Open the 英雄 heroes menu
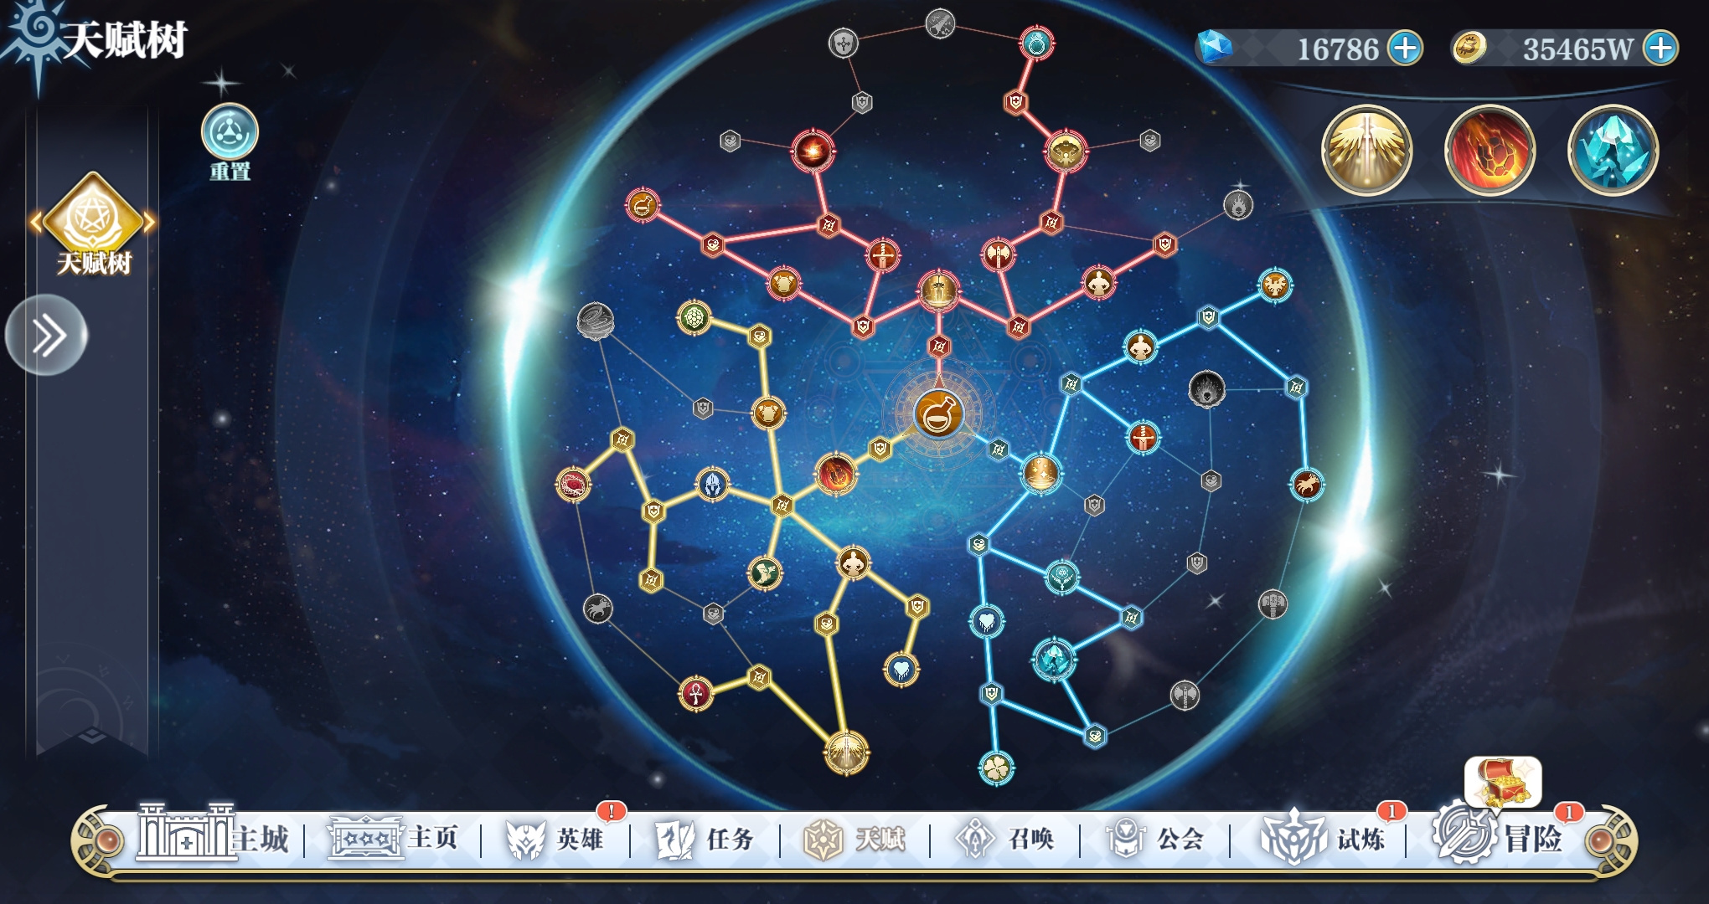 (x=556, y=838)
